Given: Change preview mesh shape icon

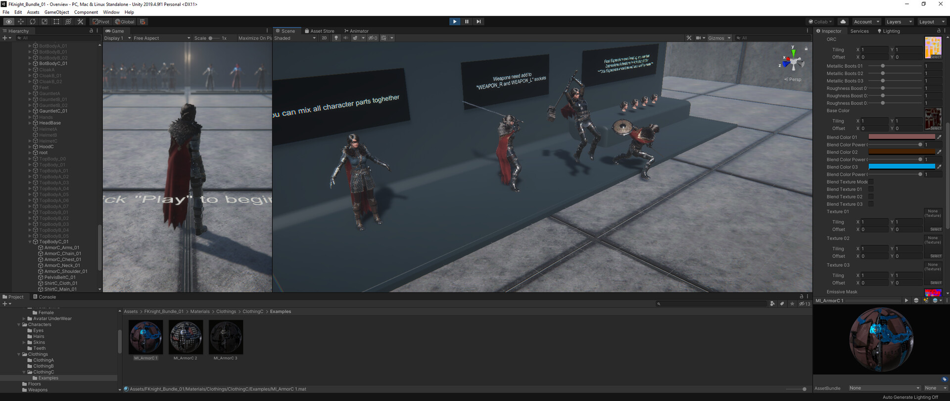Looking at the screenshot, I should [x=916, y=301].
